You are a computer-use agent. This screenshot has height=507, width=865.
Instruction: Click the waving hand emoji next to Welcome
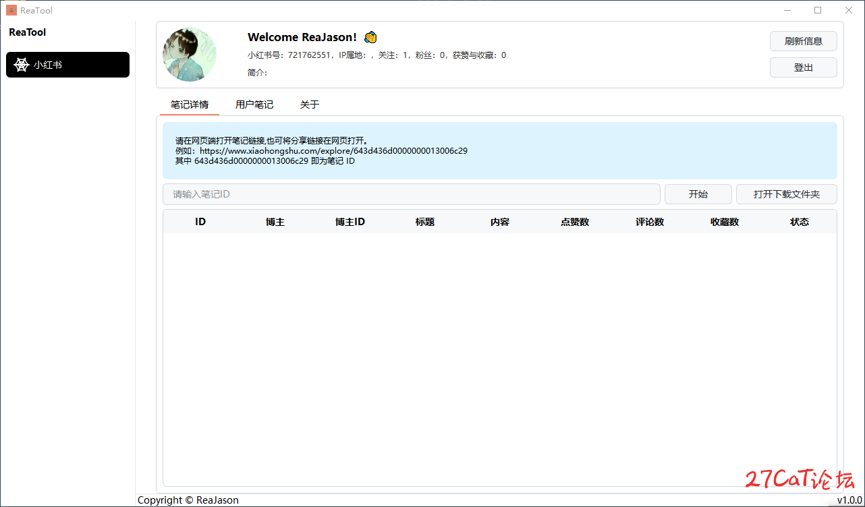370,37
